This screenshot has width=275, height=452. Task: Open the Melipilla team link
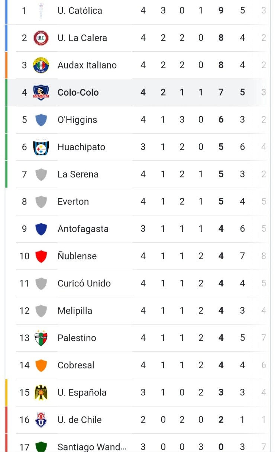pyautogui.click(x=75, y=311)
